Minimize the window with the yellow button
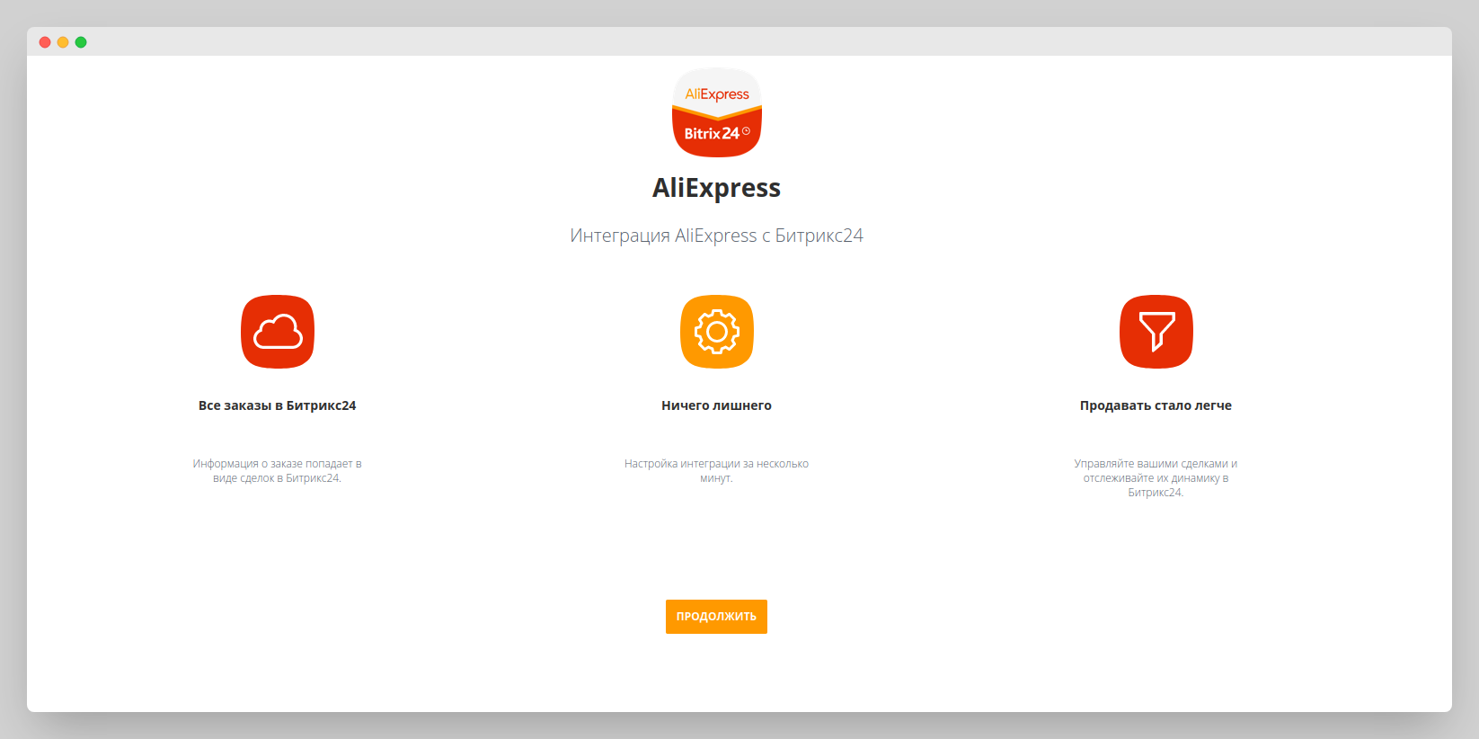 click(x=63, y=42)
